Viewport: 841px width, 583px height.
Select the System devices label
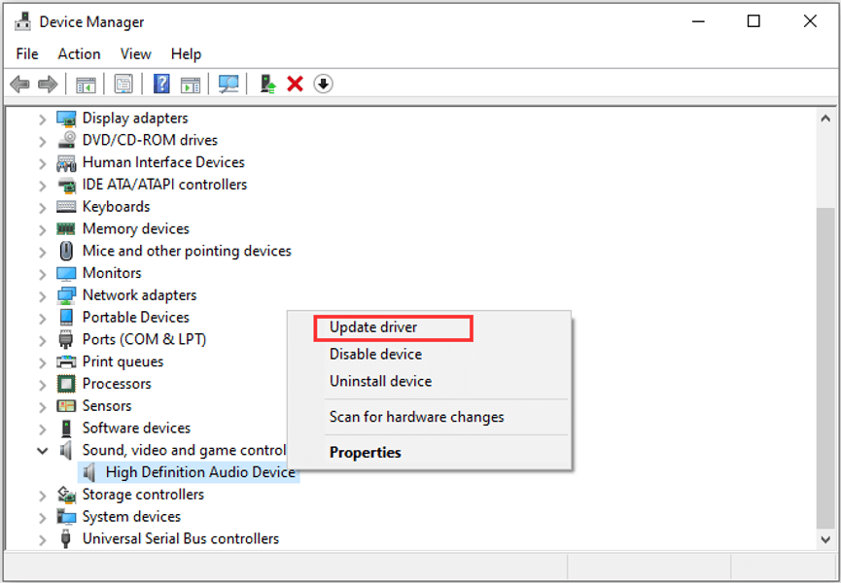[x=131, y=517]
